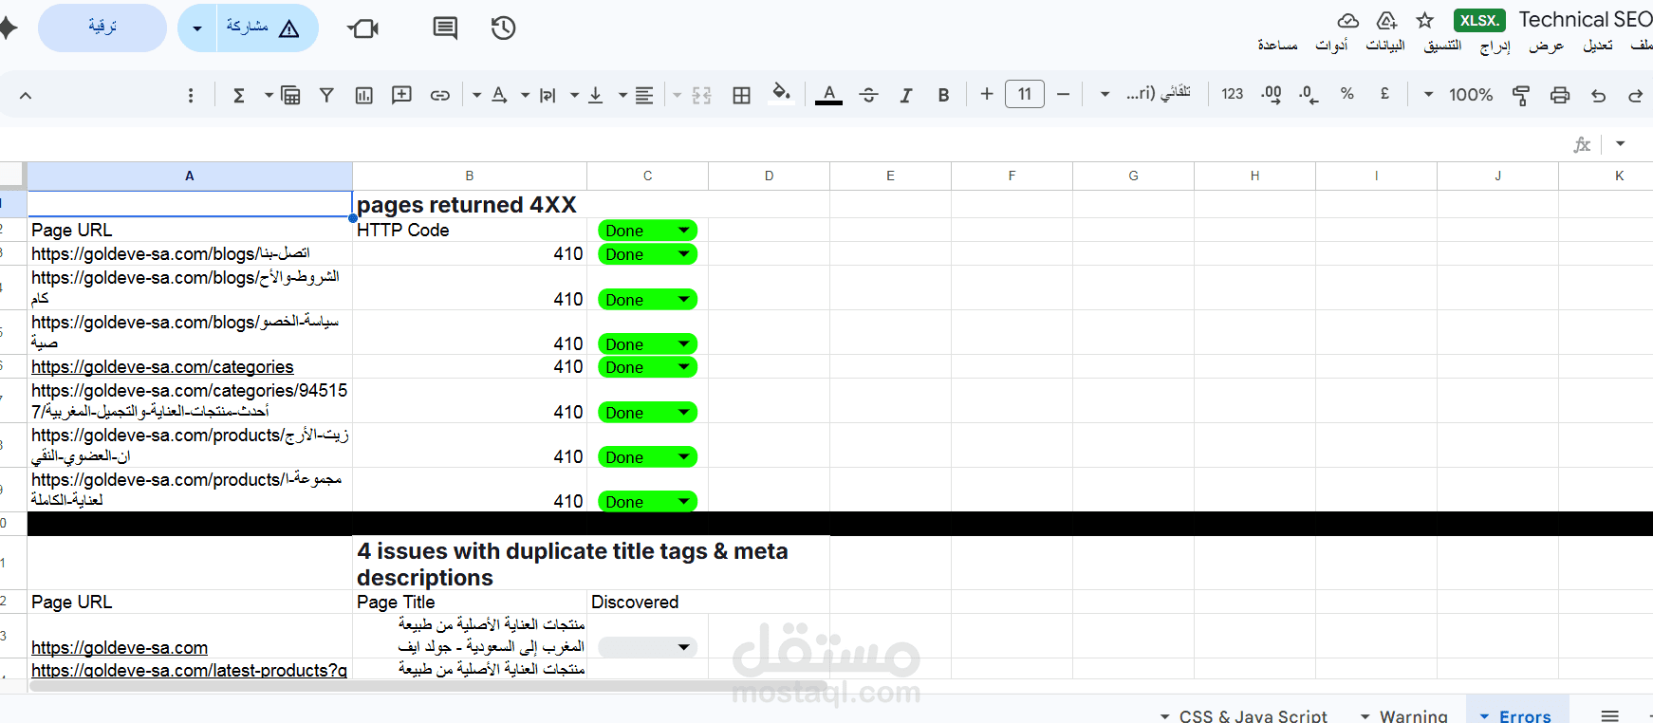Click the cloud document status icon
The width and height of the screenshot is (1653, 723).
[x=1347, y=21]
